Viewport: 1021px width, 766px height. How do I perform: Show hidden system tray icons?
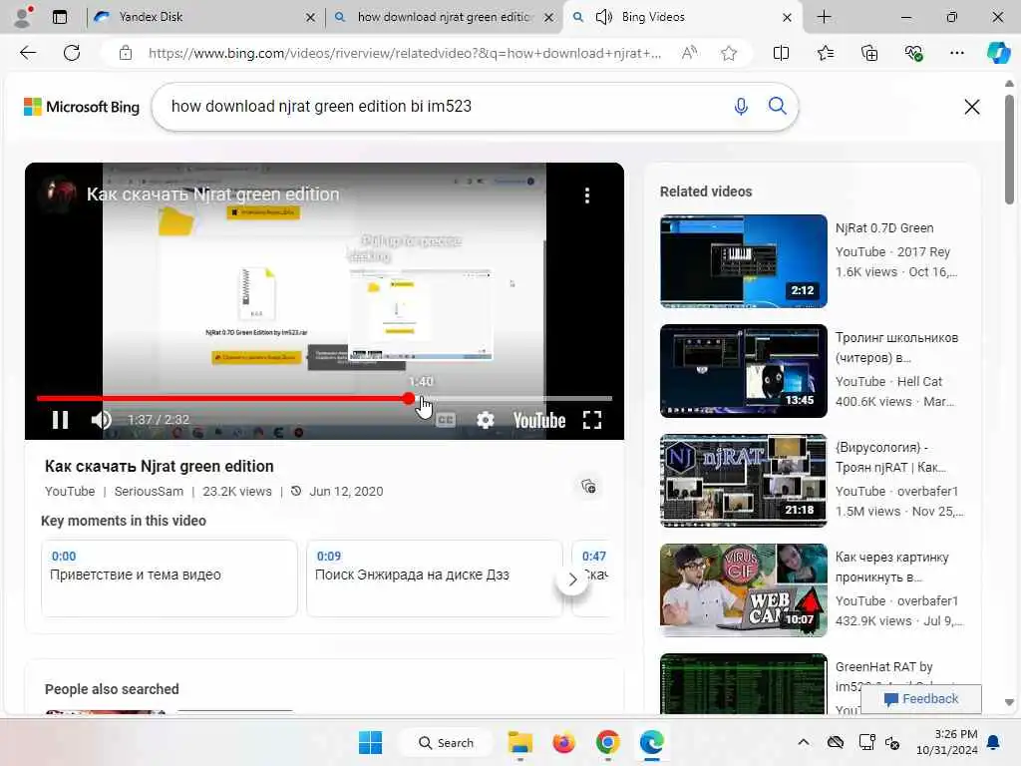[804, 742]
